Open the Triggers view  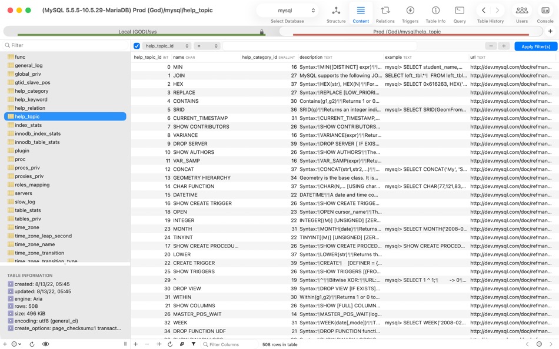[410, 14]
